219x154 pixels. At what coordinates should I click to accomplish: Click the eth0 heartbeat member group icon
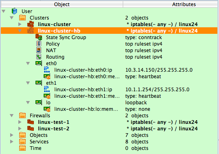pos(47,77)
